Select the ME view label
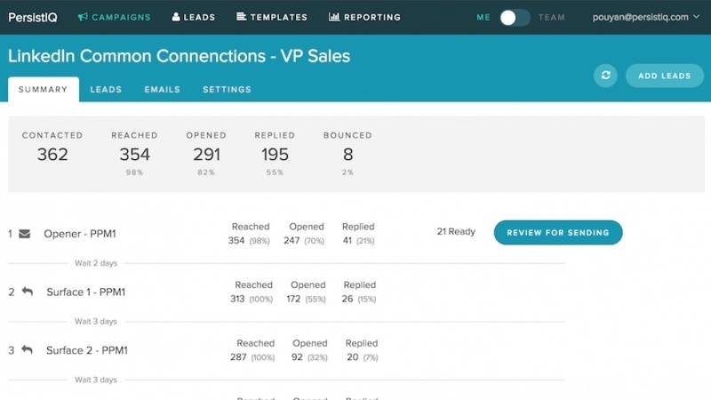 click(x=483, y=17)
